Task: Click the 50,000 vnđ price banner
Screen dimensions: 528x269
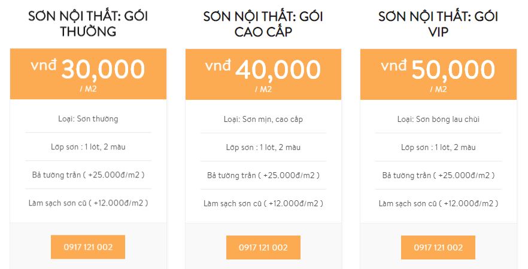Action: coord(438,74)
